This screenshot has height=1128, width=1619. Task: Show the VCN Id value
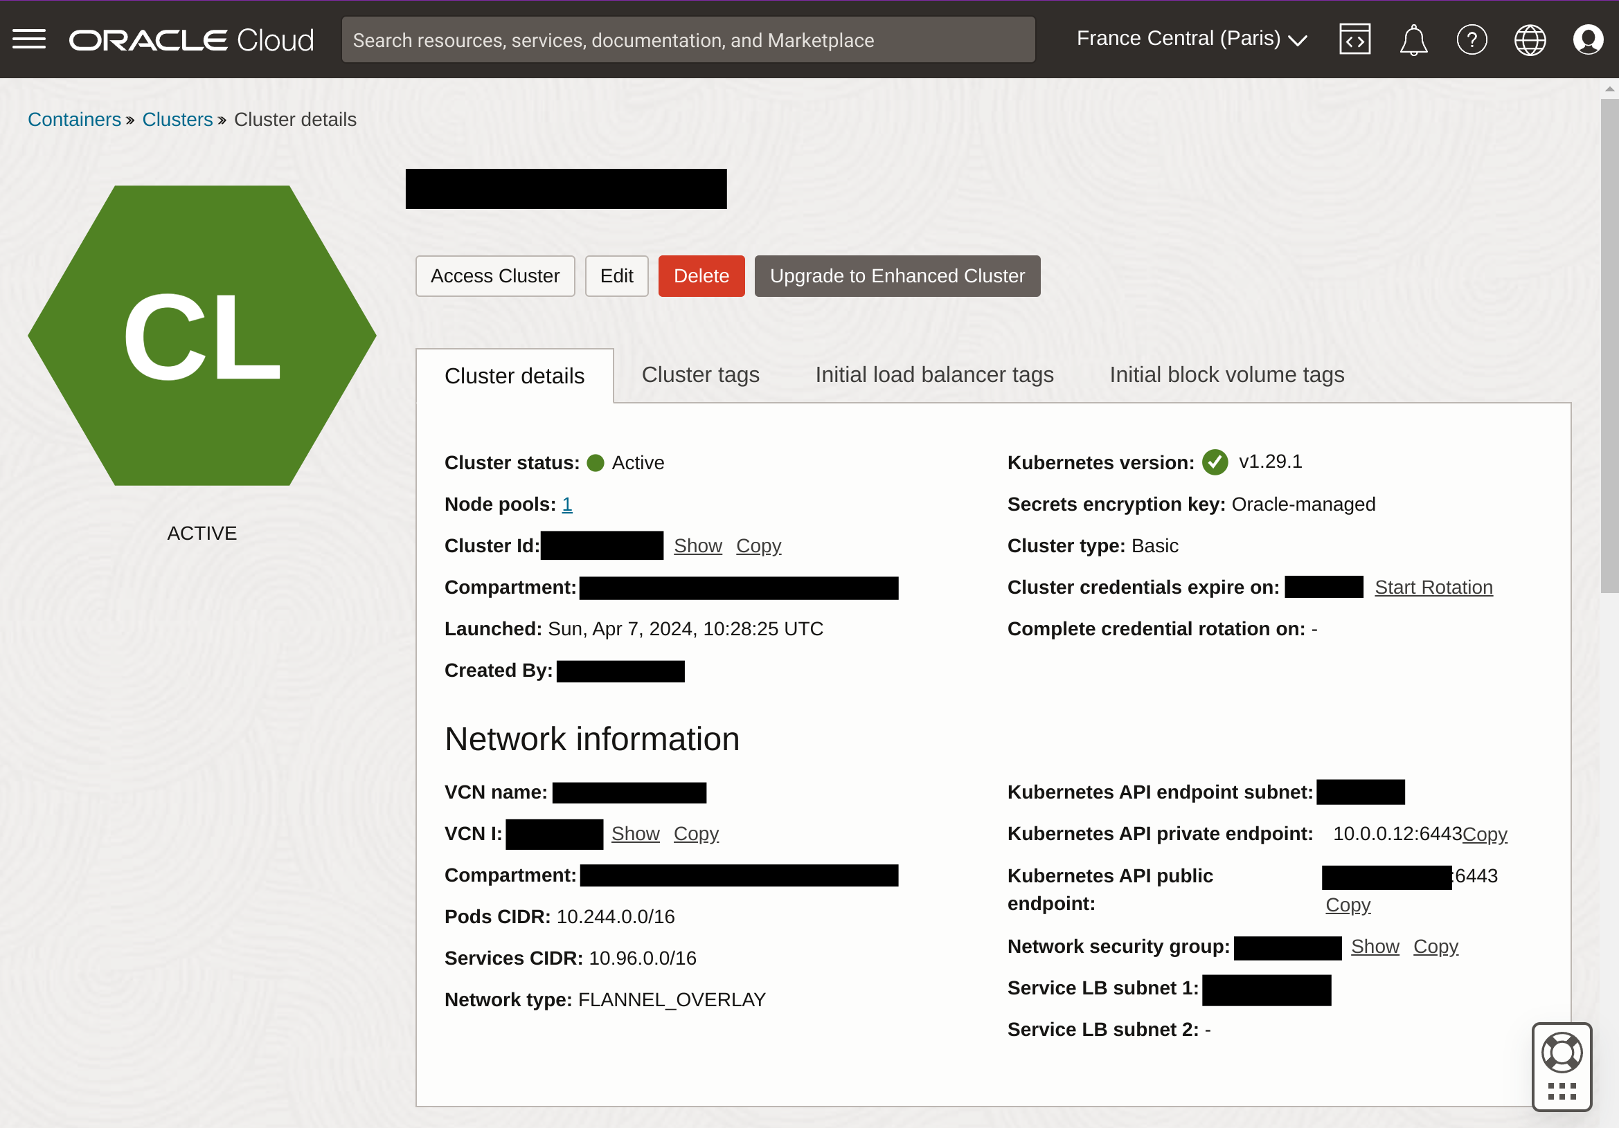pos(634,833)
